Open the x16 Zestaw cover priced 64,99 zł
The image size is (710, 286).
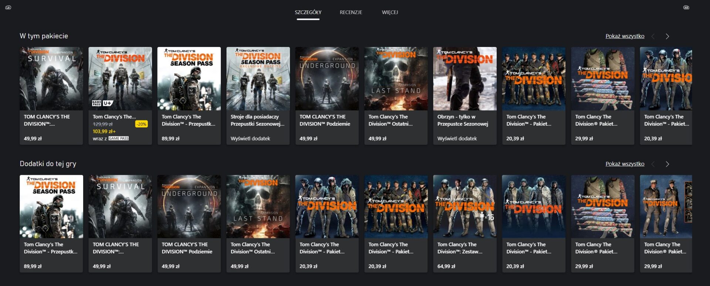(465, 207)
